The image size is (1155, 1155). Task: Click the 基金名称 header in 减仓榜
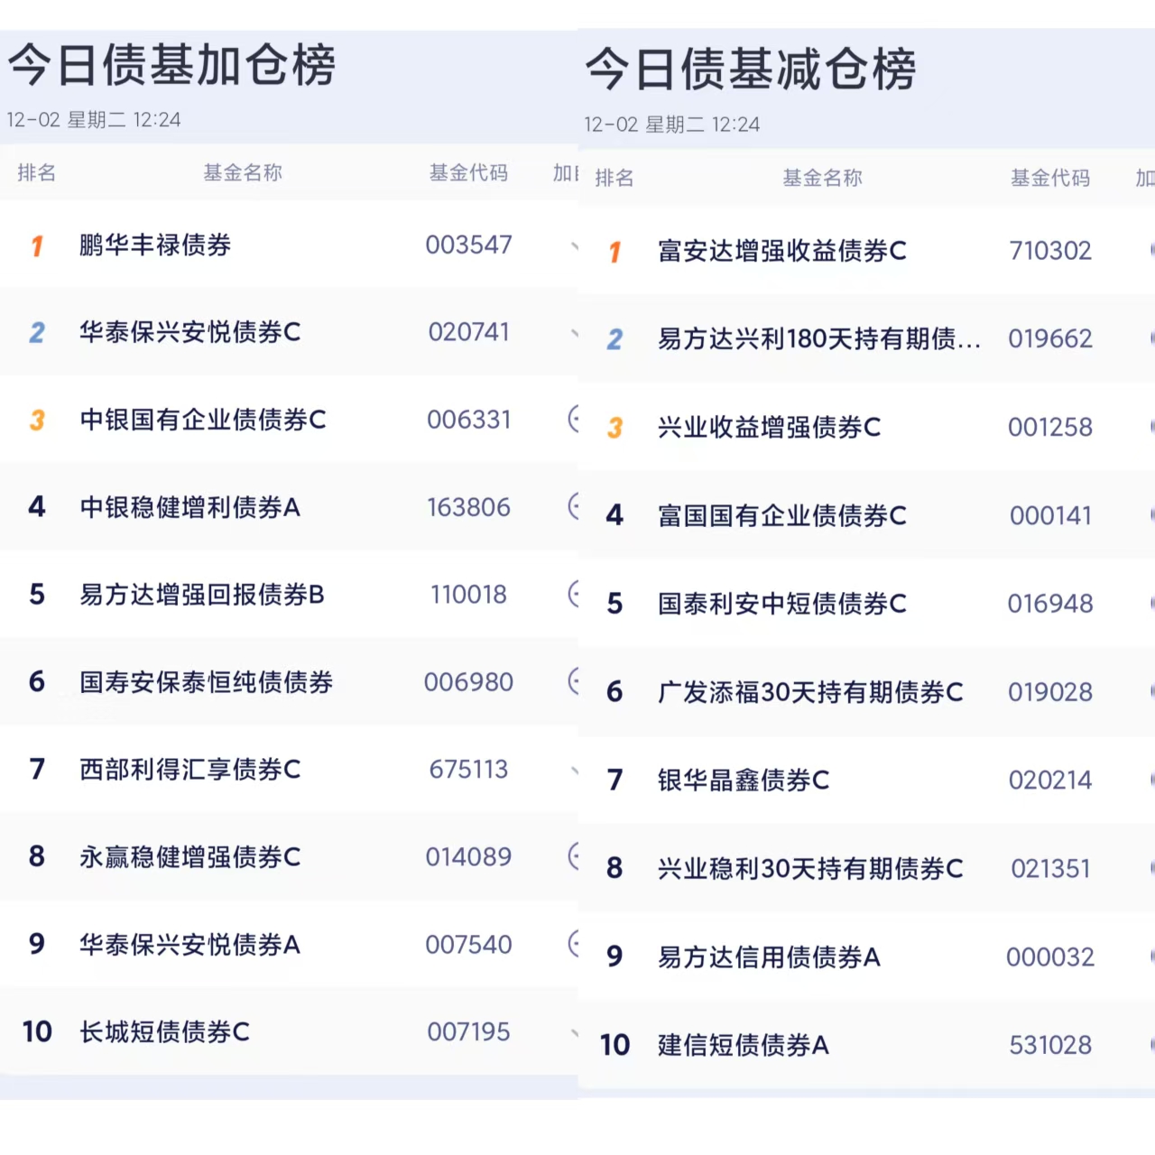pos(822,178)
